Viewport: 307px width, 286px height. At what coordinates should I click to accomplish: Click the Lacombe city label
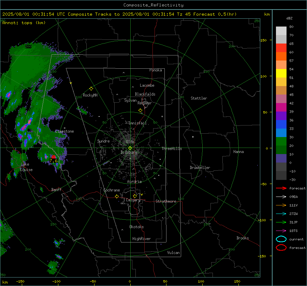coord(147,85)
